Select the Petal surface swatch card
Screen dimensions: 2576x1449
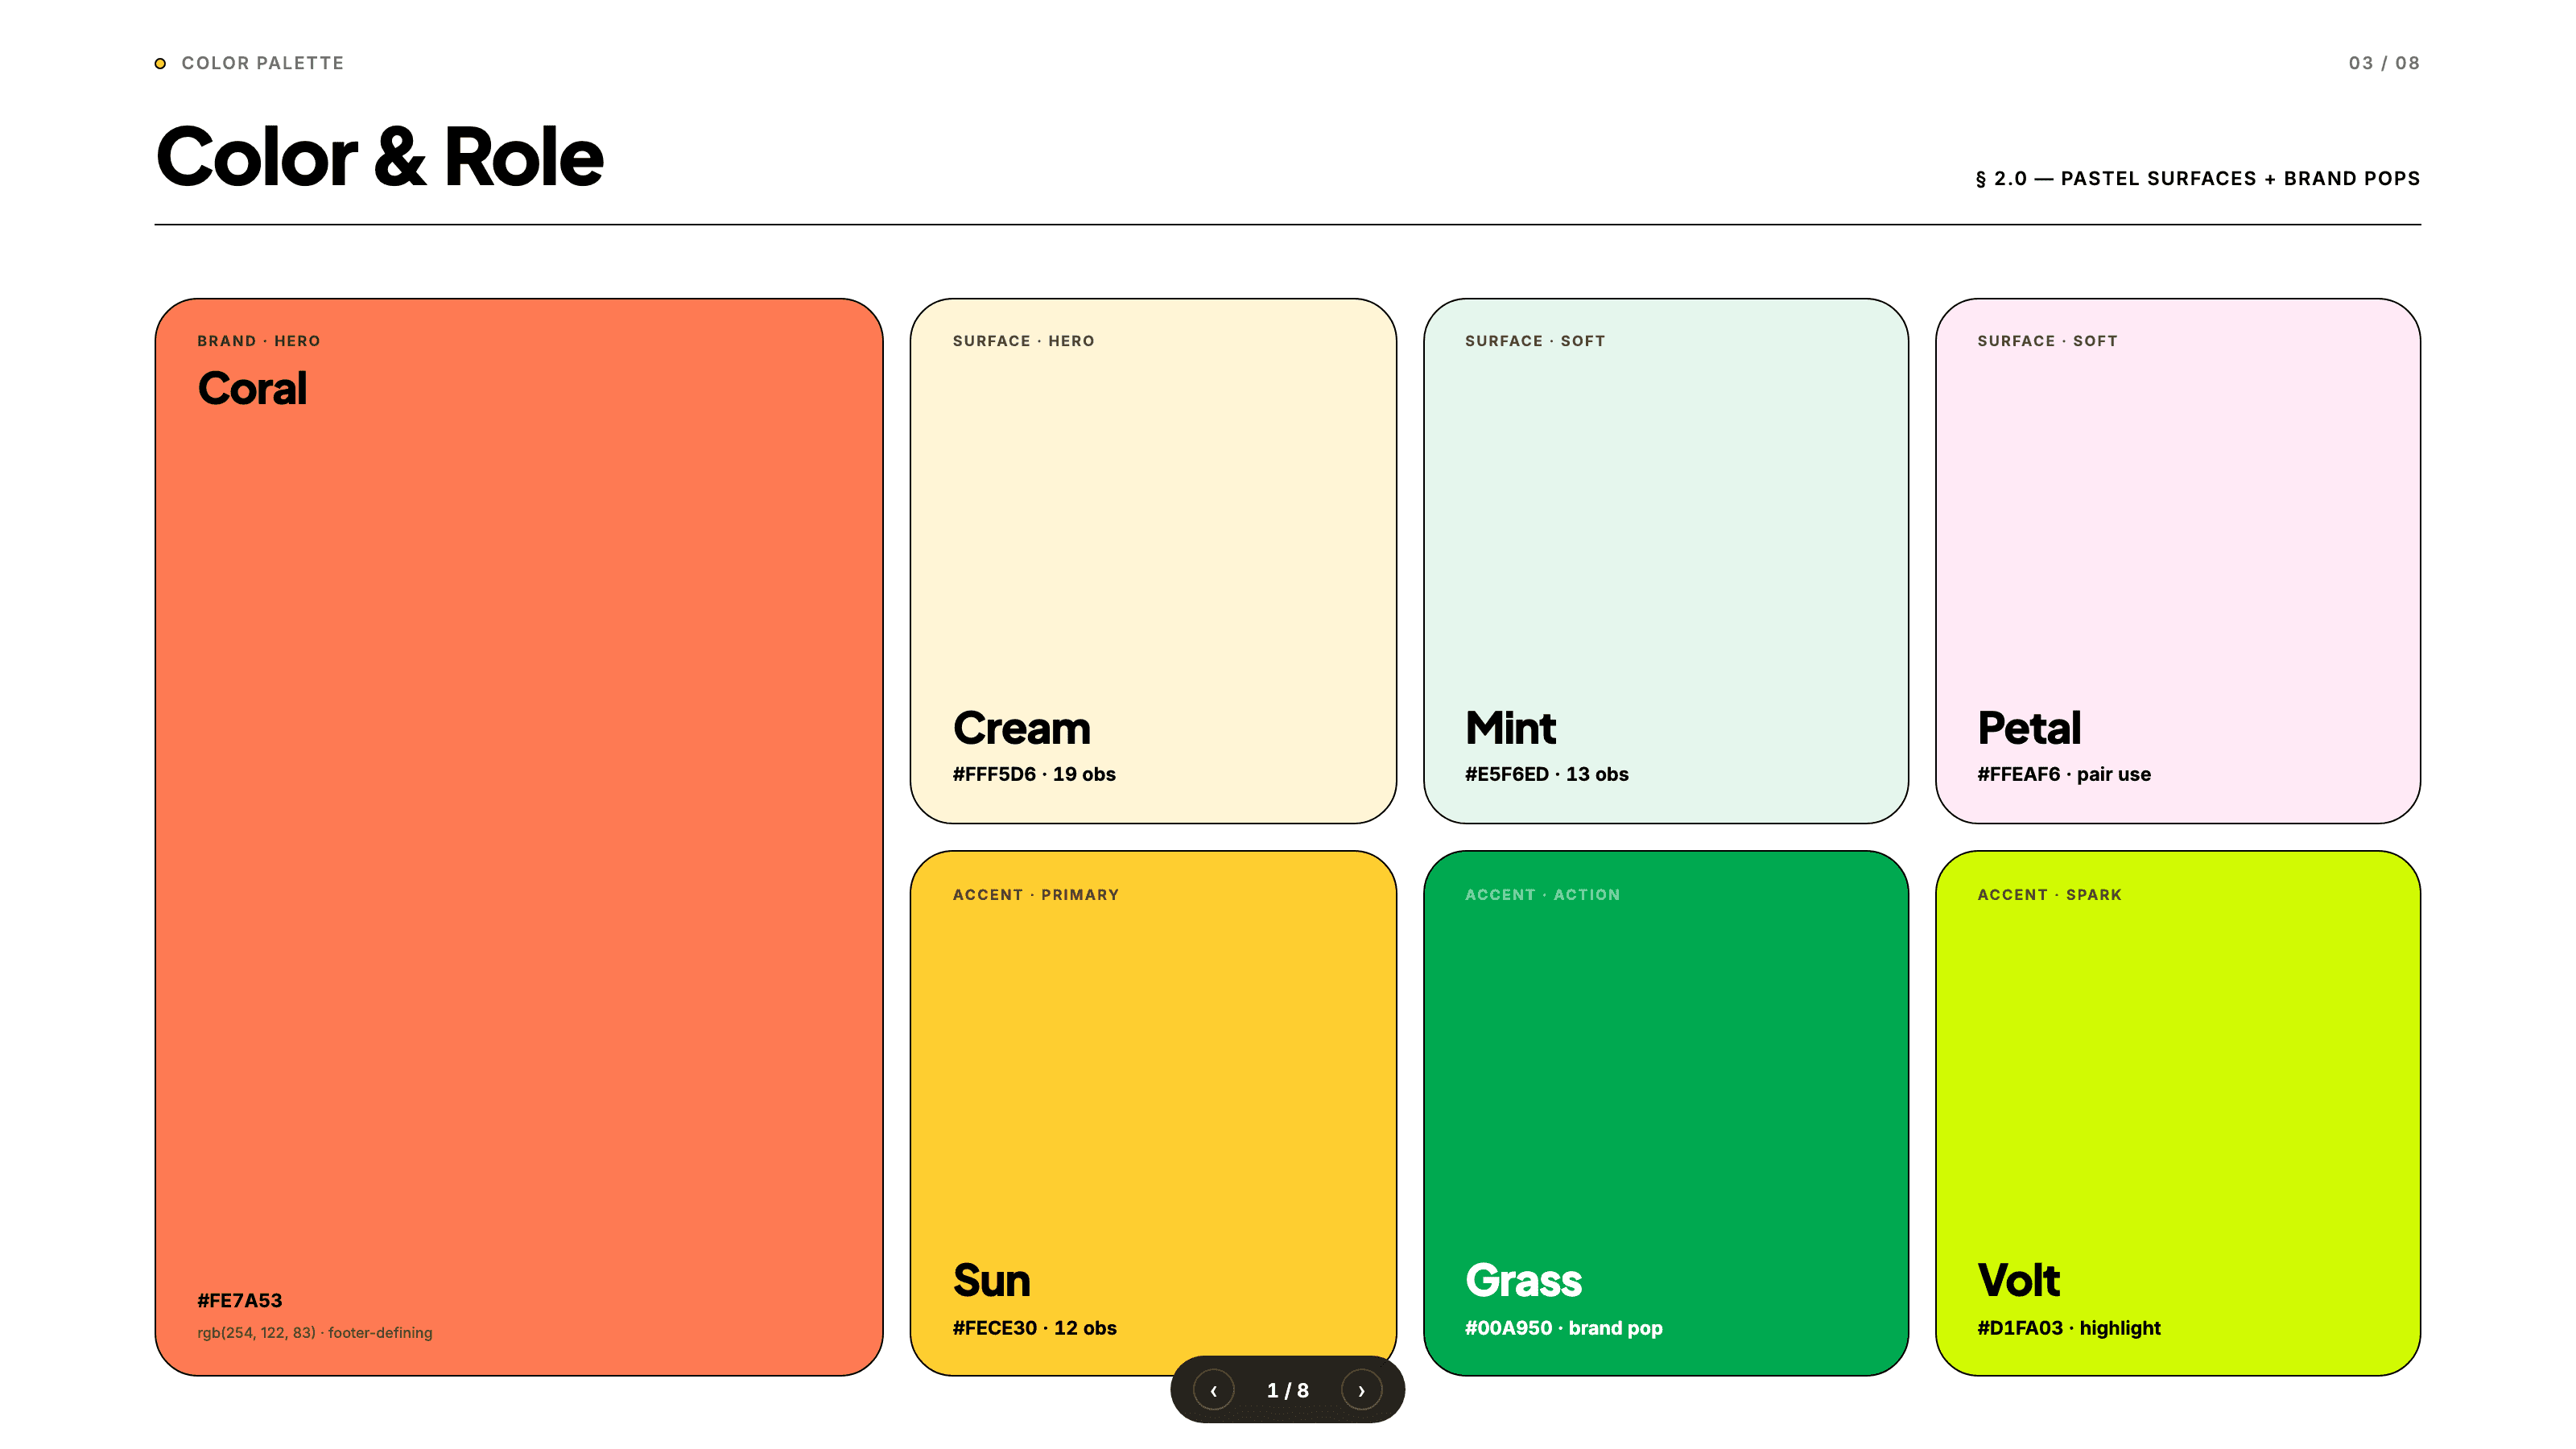click(2178, 561)
